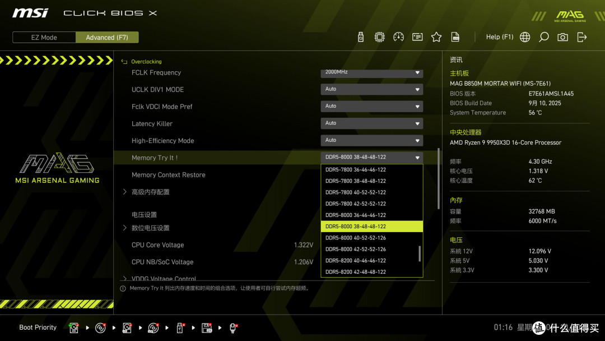
Task: Select the USB key boot device icon
Action: 180,328
